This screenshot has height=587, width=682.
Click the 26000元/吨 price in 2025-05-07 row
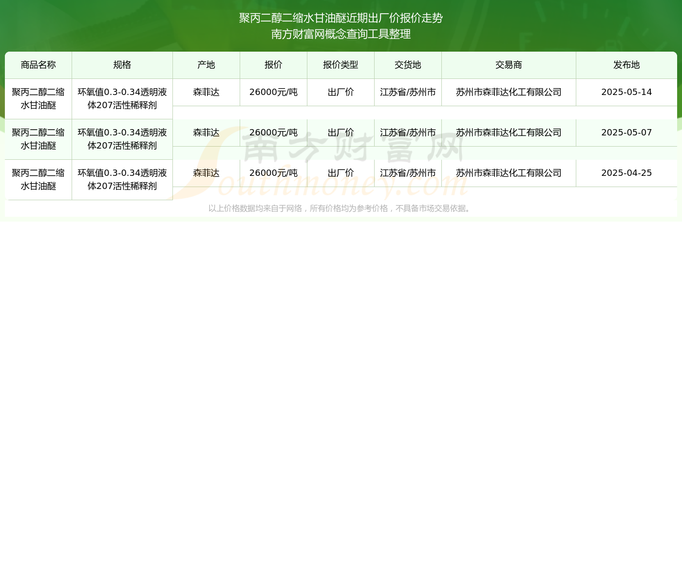274,133
